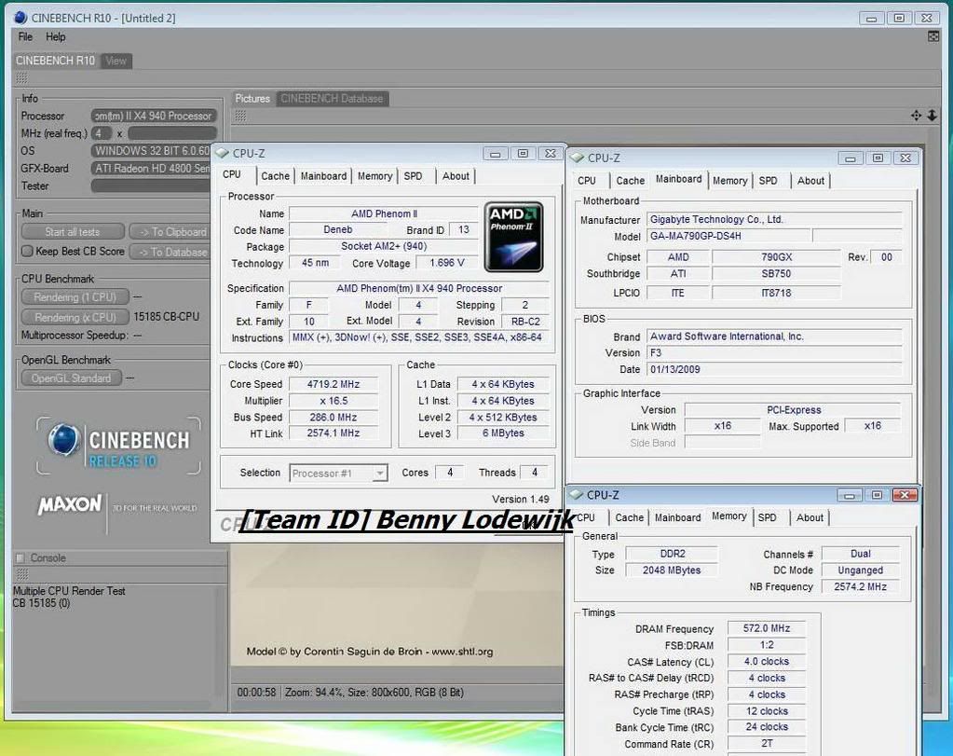
Task: Open Memory tab in Mainboard CPU-Z window
Action: click(730, 181)
